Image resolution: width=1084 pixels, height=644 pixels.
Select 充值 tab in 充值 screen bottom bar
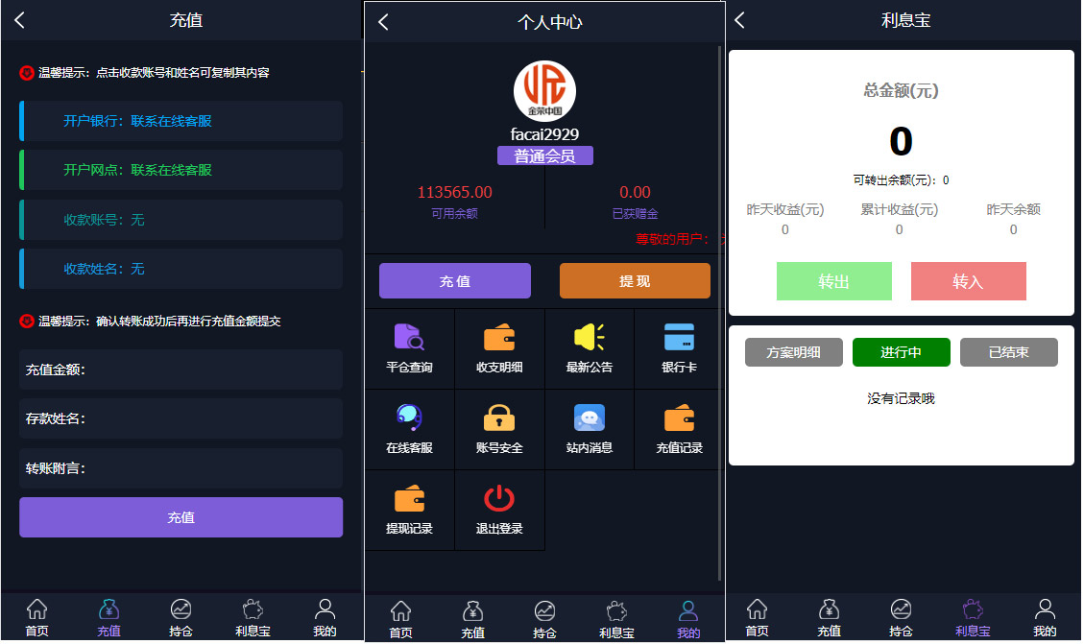click(x=108, y=617)
